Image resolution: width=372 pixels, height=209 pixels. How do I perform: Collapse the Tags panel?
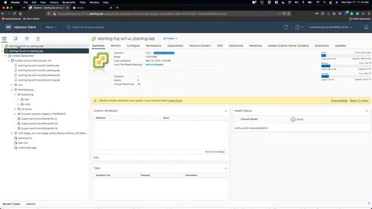226,168
